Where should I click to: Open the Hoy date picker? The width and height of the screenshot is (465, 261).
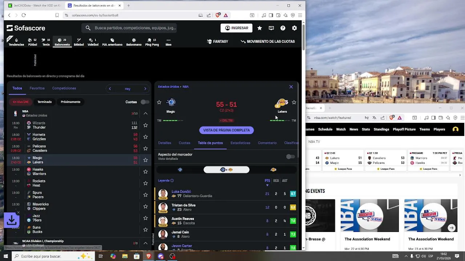pos(128,89)
